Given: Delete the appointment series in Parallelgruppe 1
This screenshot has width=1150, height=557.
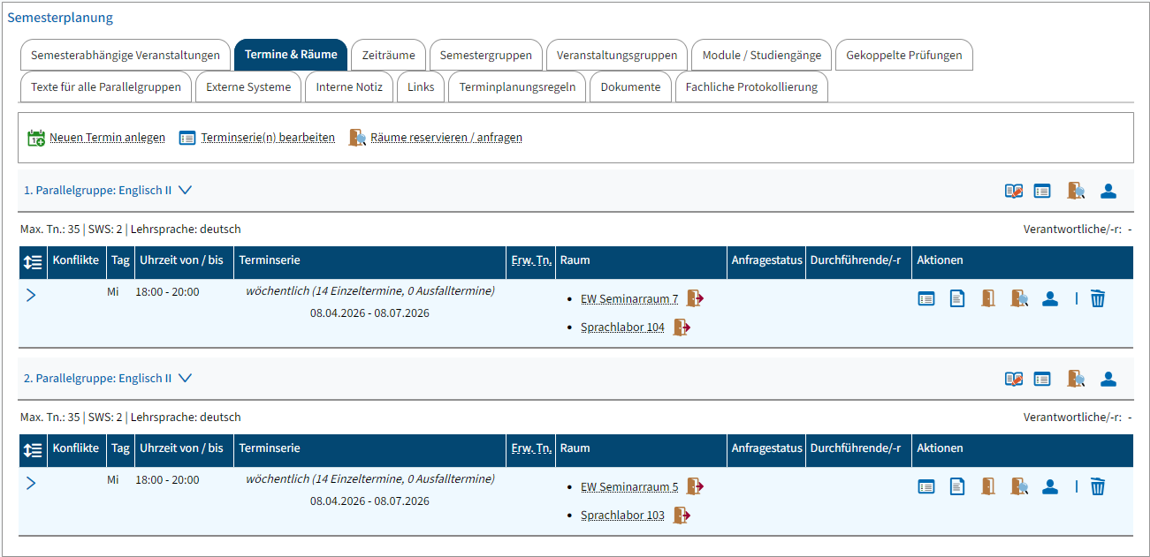Looking at the screenshot, I should click(1097, 299).
